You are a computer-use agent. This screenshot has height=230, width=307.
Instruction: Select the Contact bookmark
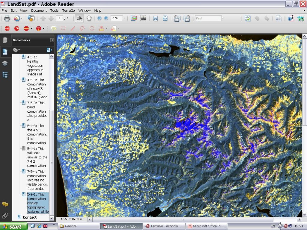pyautogui.click(x=29, y=217)
